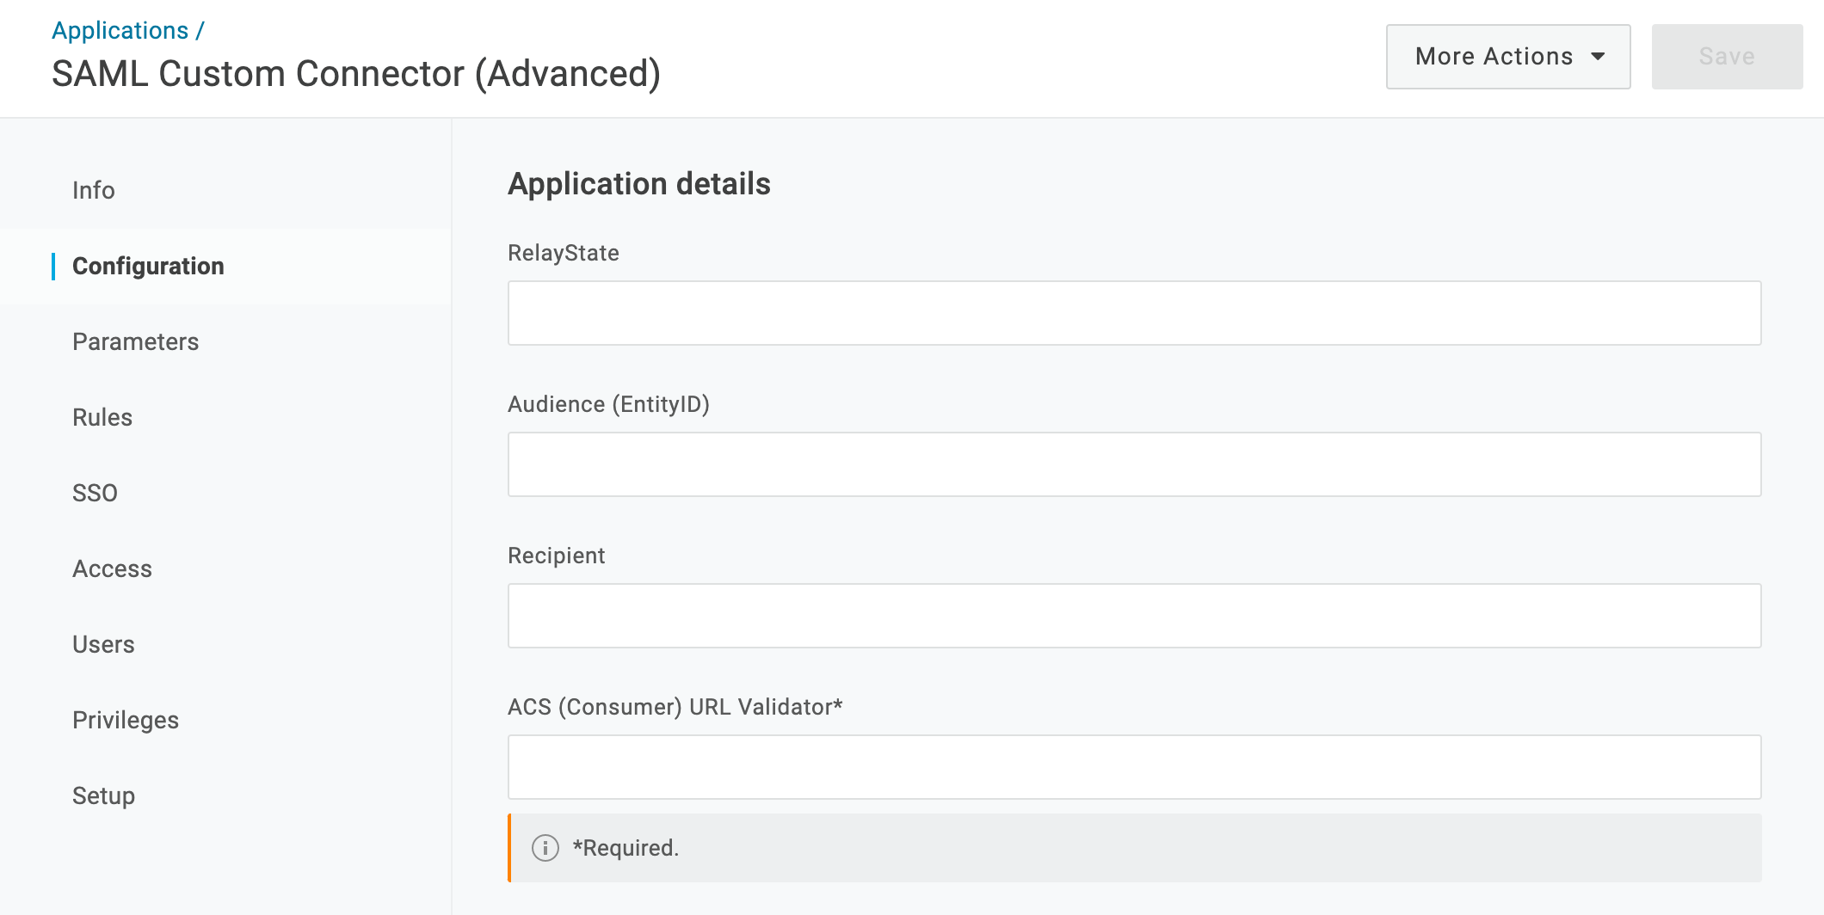Open the Access section
Screen dimensions: 1824x915
coord(112,568)
